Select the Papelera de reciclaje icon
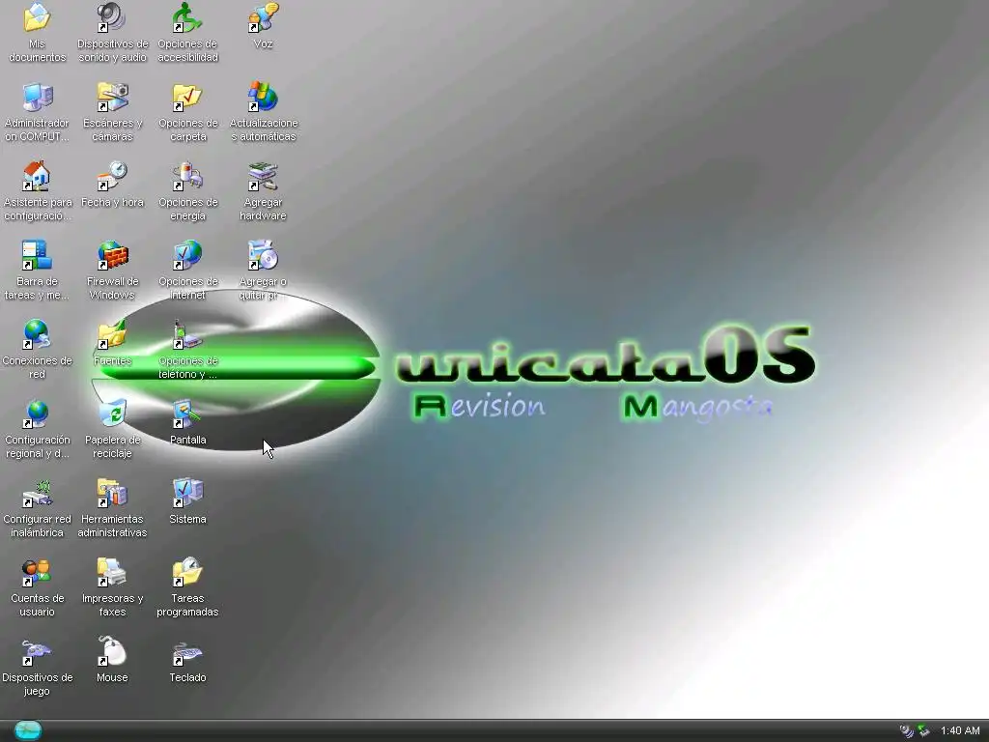Screen dimensions: 989x742 112,414
